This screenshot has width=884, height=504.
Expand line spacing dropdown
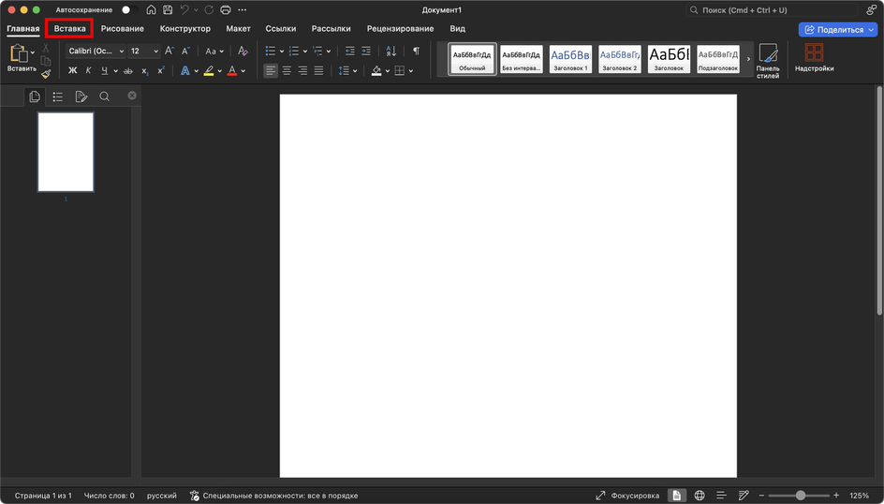pyautogui.click(x=355, y=71)
